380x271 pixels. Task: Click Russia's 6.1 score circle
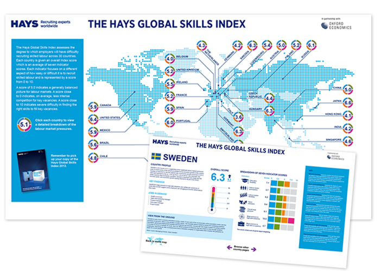312,46
